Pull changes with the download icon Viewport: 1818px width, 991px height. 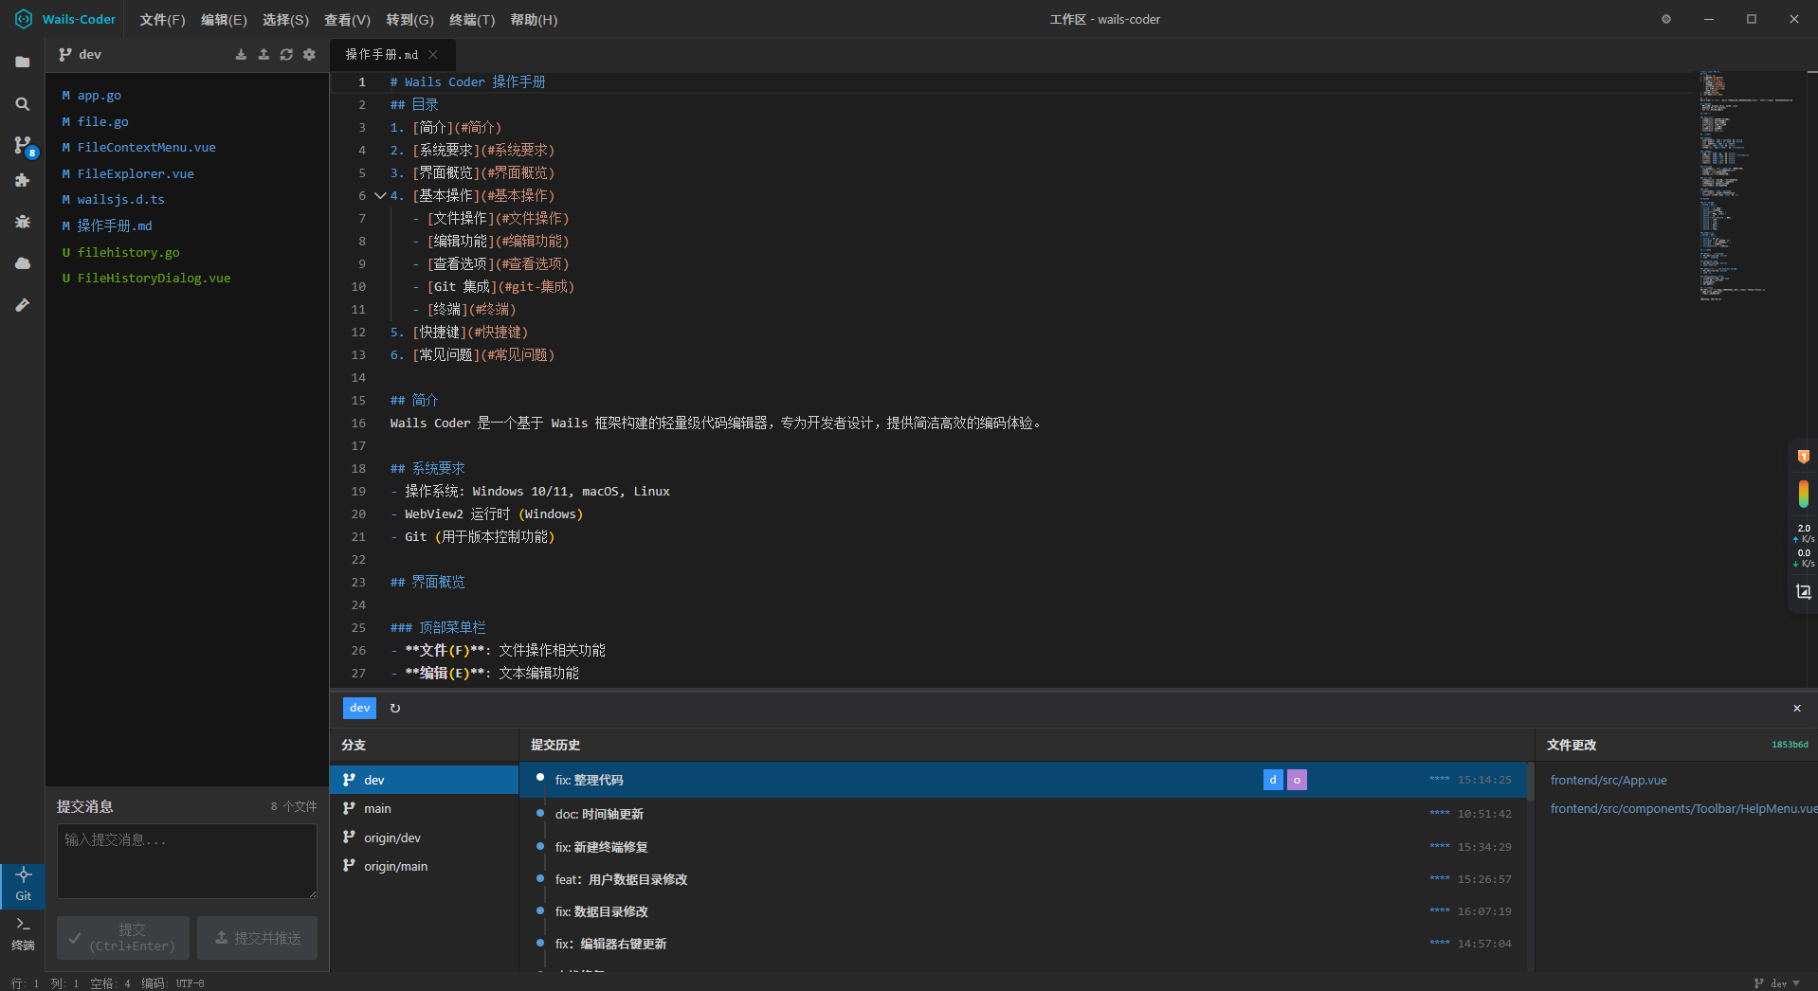(241, 55)
